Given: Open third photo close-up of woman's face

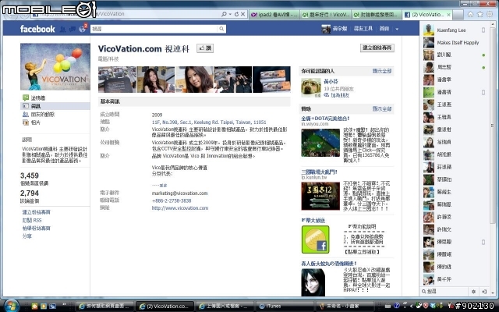Looking at the screenshot, I should click(194, 80).
